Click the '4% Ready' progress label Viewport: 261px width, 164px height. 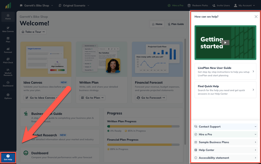pyautogui.click(x=116, y=131)
